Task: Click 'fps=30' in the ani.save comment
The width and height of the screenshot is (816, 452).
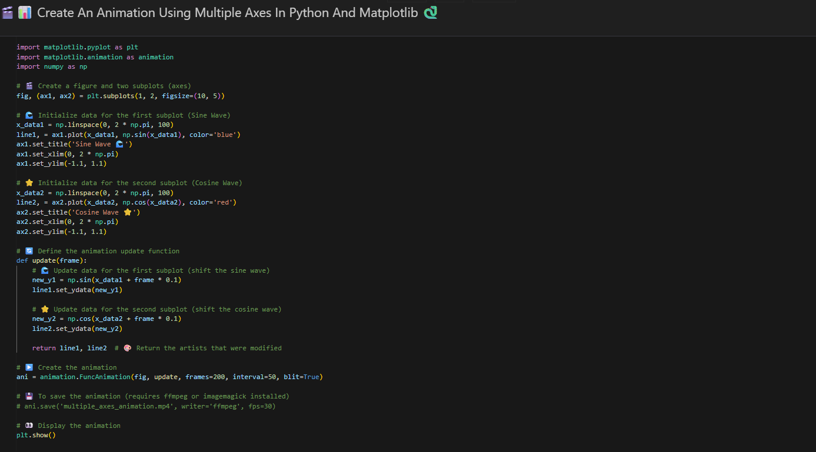Action: pos(260,406)
